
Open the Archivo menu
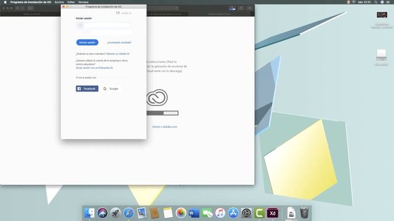click(59, 2)
